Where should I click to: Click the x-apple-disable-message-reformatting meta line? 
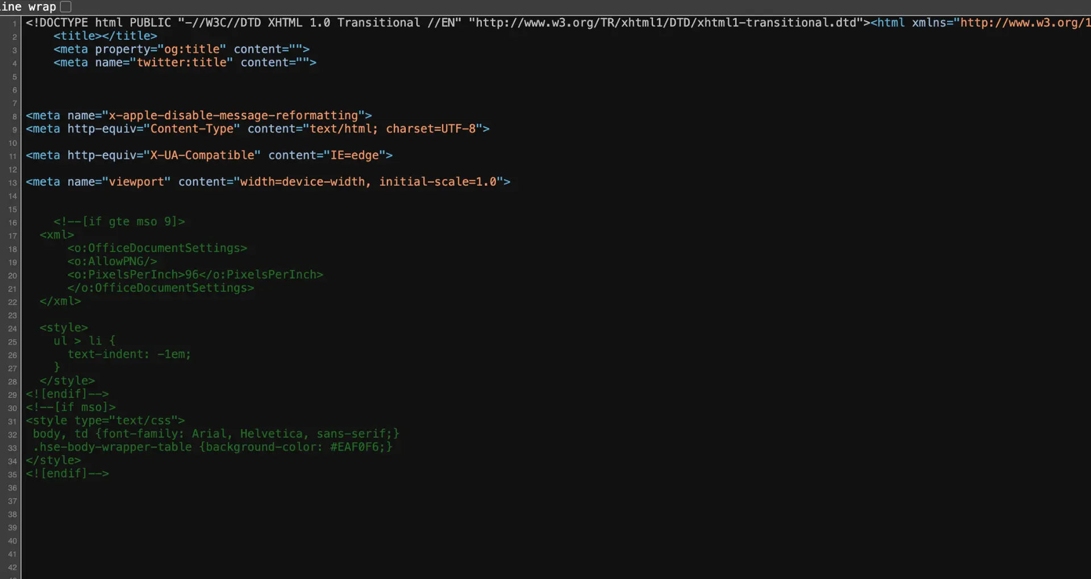pos(199,116)
